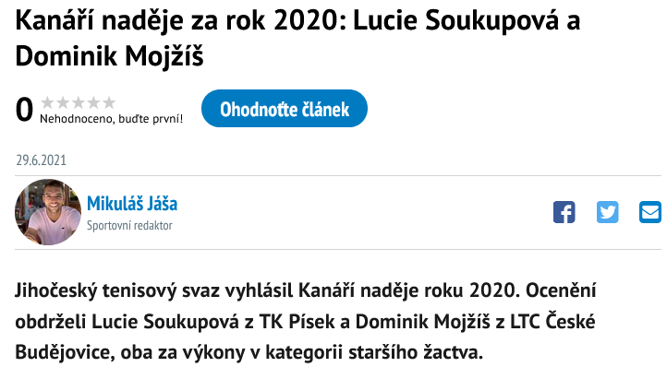Screen dimensions: 667x367
Task: Give the maximum fifth star rating
Action: pyautogui.click(x=108, y=102)
